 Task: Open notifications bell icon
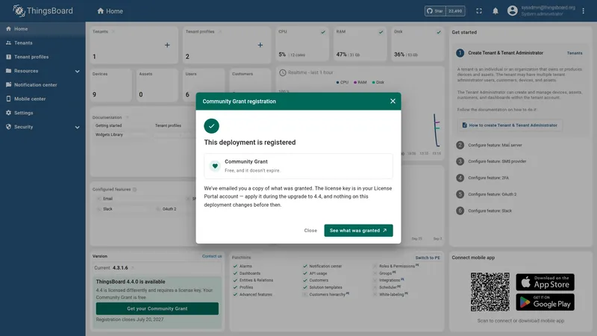(x=496, y=11)
